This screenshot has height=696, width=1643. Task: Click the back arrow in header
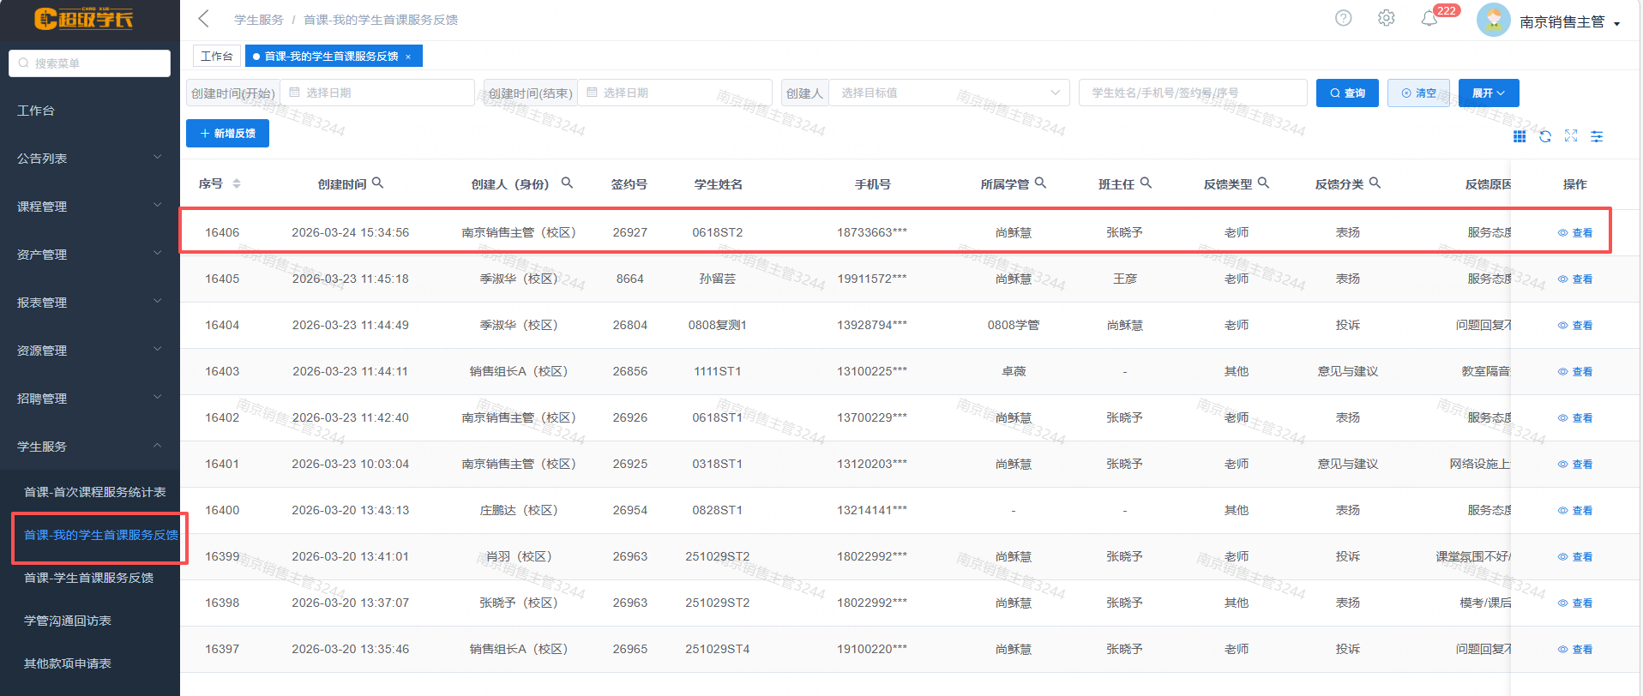tap(204, 19)
